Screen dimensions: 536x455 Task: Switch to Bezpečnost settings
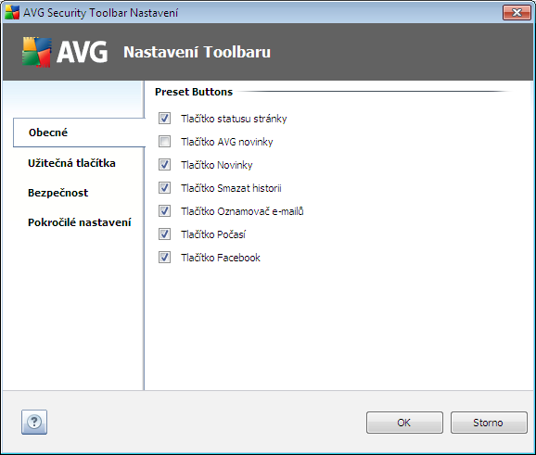pyautogui.click(x=57, y=193)
